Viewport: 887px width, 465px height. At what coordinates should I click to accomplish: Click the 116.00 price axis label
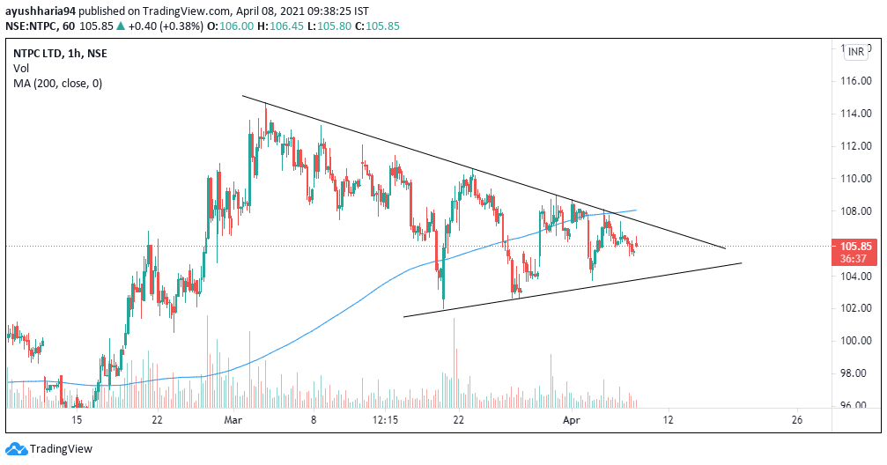point(856,81)
